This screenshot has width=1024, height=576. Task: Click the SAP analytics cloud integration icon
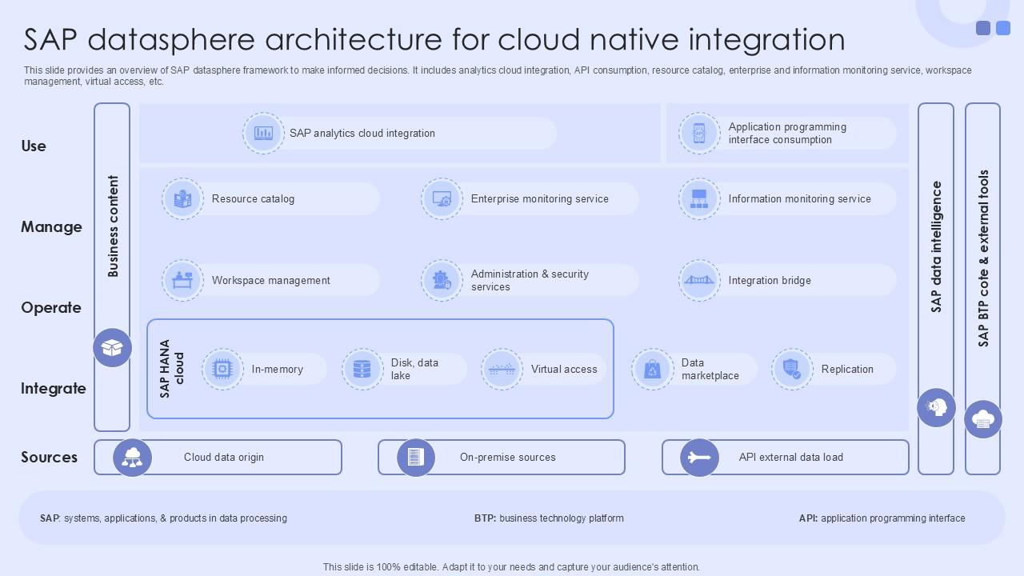click(263, 134)
